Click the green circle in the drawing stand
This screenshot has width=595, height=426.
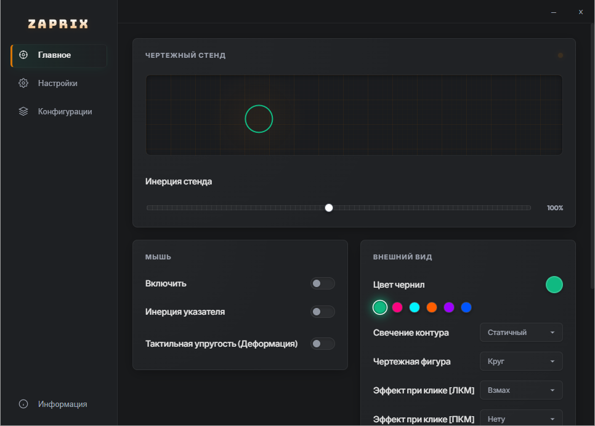point(259,119)
